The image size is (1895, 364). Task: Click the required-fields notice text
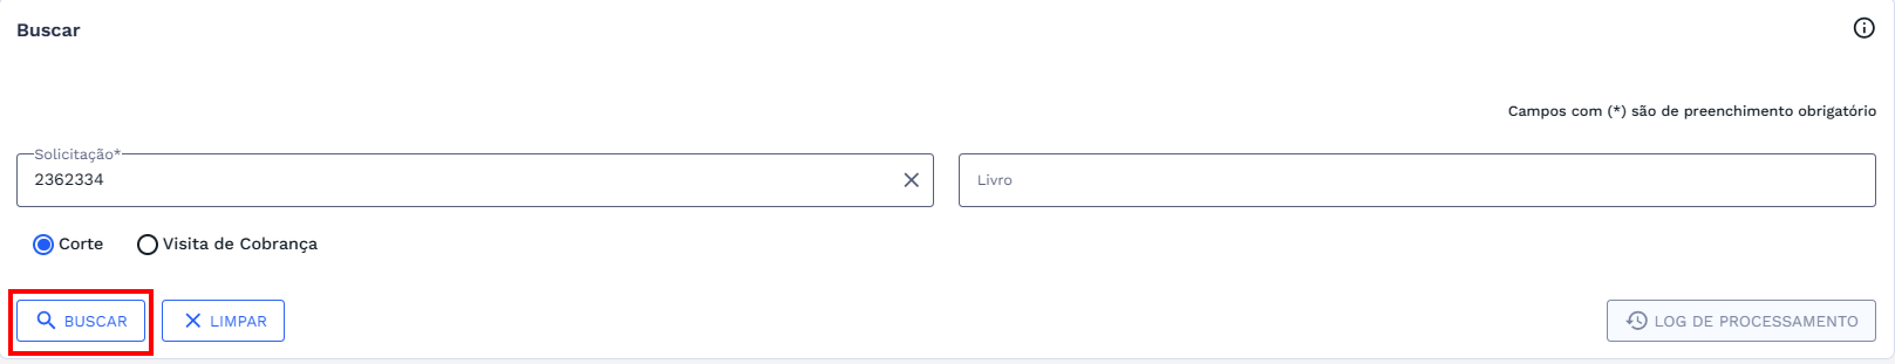click(1691, 111)
